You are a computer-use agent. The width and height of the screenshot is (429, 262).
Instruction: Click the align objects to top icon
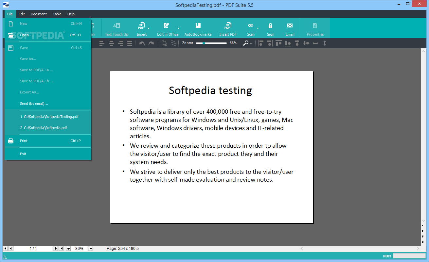279,43
